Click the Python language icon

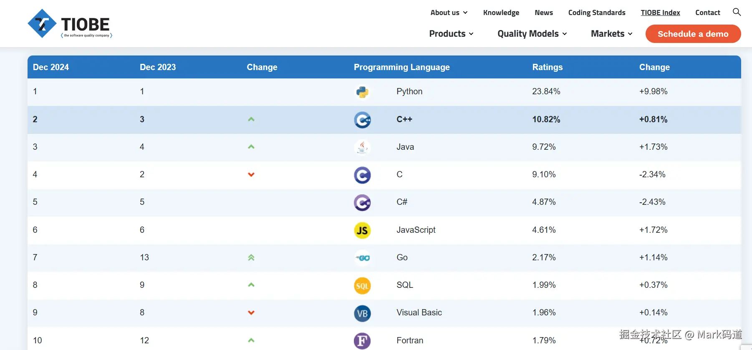point(362,92)
